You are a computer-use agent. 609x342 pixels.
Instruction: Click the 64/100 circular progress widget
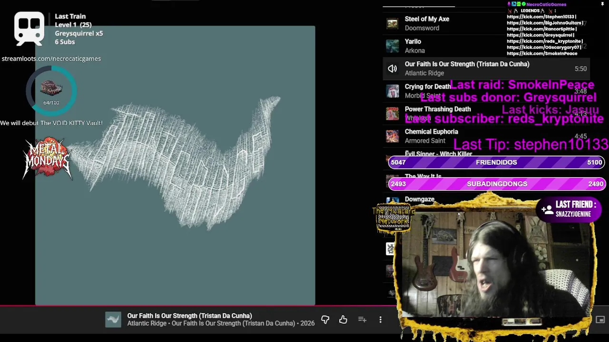click(51, 91)
